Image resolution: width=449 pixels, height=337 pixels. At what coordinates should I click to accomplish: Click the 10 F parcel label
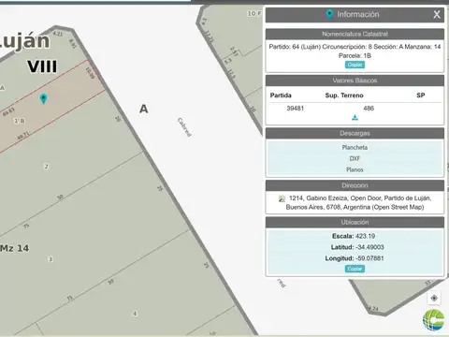pyautogui.click(x=254, y=13)
